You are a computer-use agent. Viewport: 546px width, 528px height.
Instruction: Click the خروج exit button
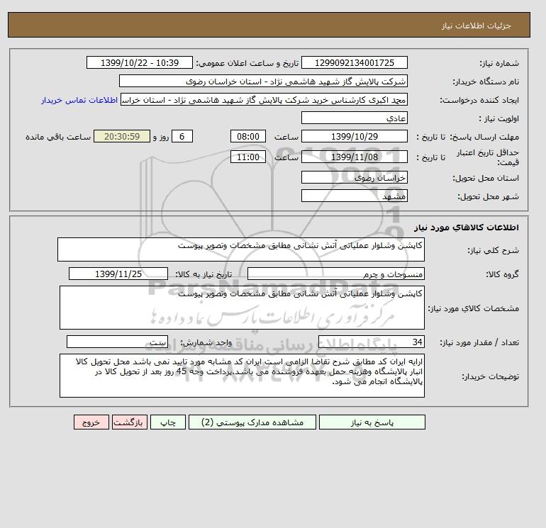pyautogui.click(x=91, y=422)
